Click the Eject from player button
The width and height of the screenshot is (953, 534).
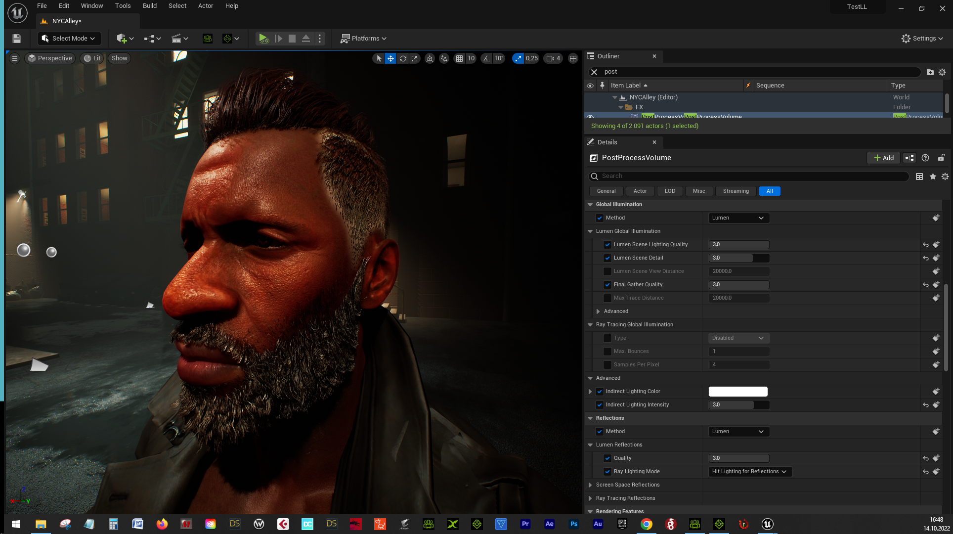coord(306,39)
